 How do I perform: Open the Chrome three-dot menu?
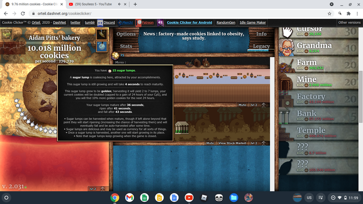(x=357, y=13)
